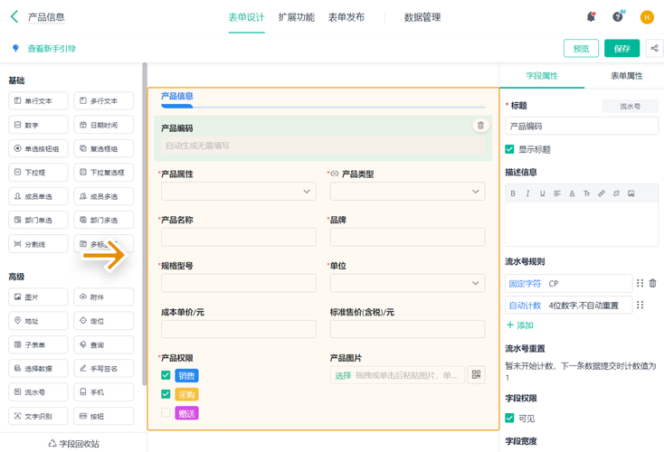Switch to the 表单发布 tab
Screen dimensions: 664x452
point(346,17)
